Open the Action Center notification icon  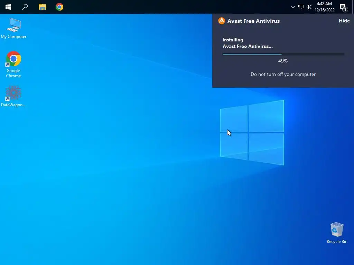point(343,7)
